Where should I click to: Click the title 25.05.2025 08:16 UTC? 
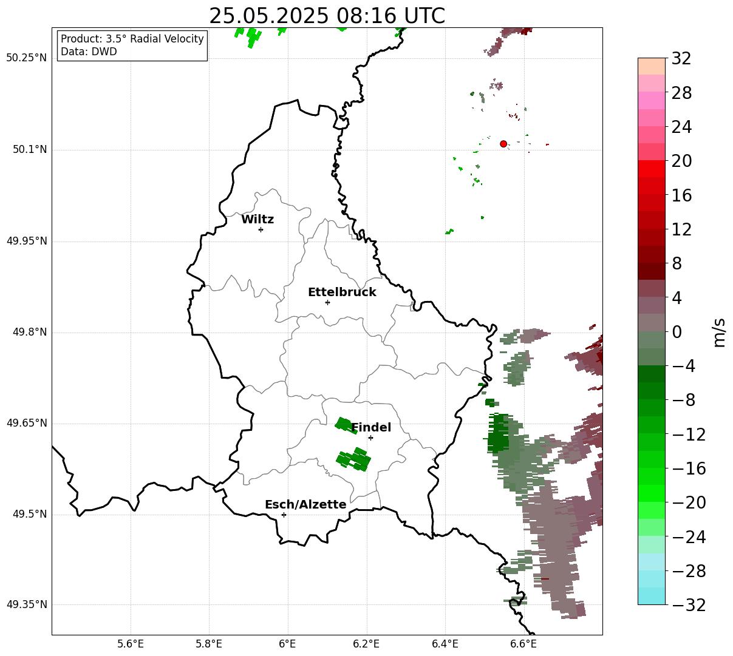point(327,16)
